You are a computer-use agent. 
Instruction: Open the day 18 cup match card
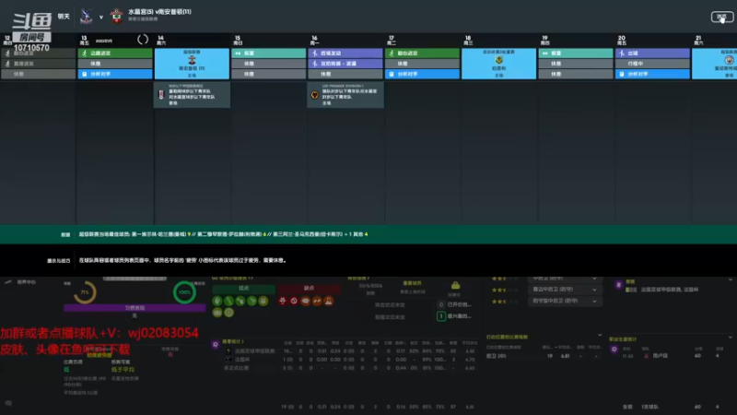[x=498, y=64]
